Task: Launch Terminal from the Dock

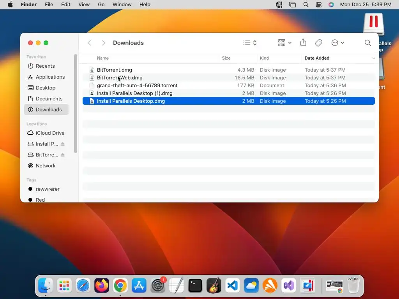Action: tap(195, 285)
